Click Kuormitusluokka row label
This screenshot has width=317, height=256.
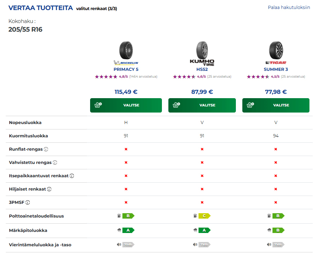[x=28, y=136]
